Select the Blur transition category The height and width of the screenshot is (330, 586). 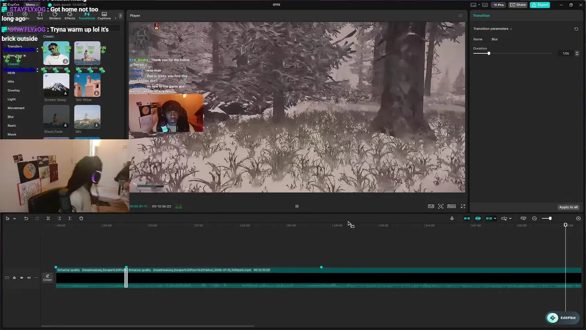11,117
